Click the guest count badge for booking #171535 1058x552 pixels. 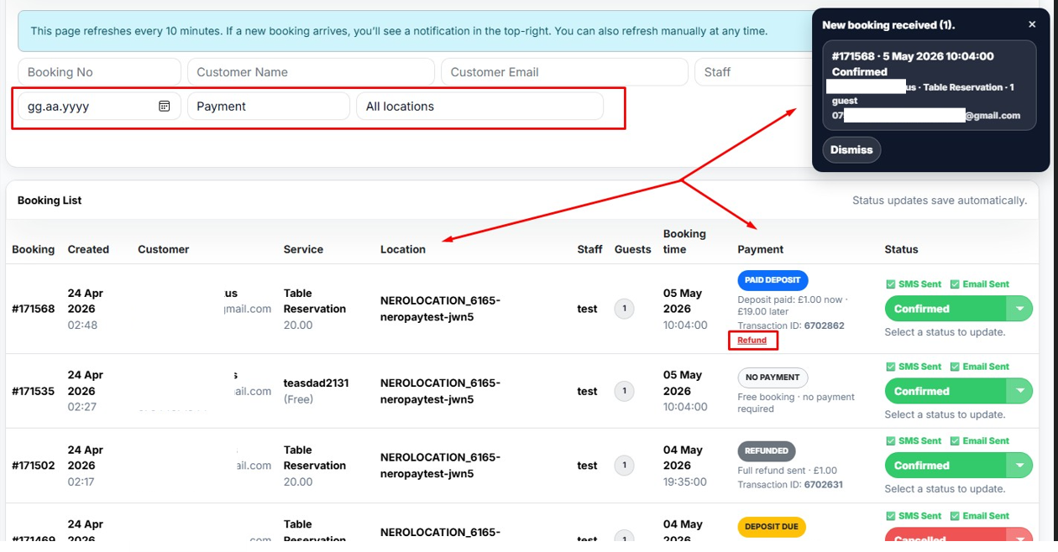[x=624, y=391]
